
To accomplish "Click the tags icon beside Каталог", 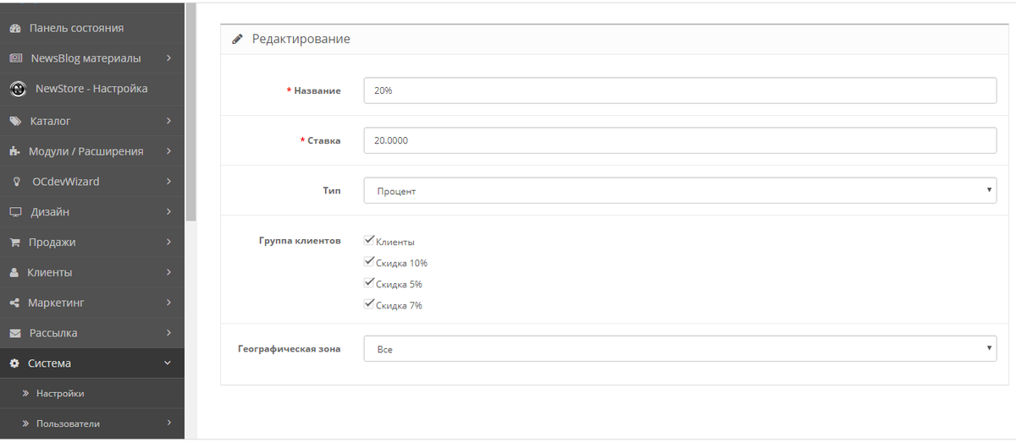I will pos(15,121).
